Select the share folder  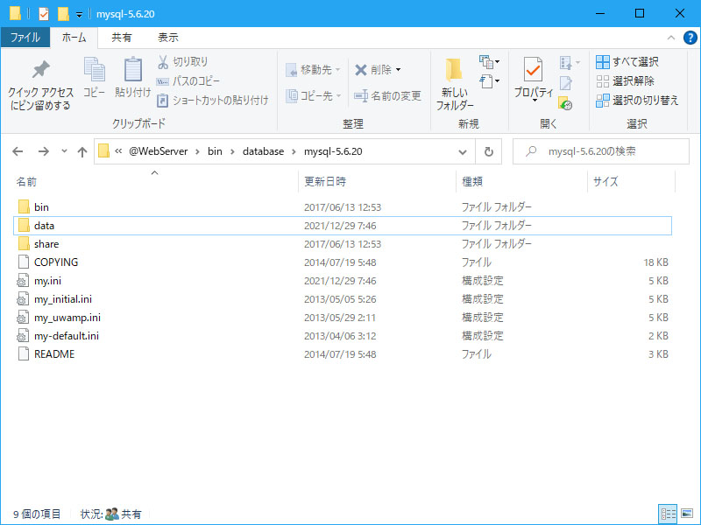(x=343, y=244)
